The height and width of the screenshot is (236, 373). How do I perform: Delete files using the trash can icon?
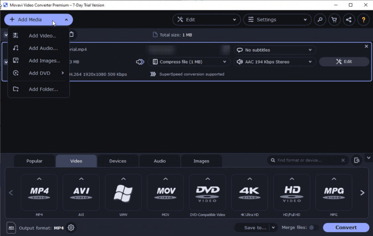coord(71,34)
